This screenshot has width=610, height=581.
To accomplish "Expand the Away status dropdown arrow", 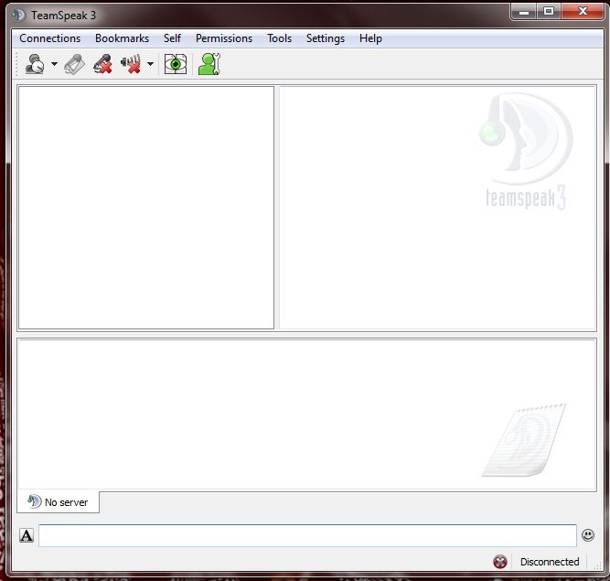I will click(x=54, y=64).
